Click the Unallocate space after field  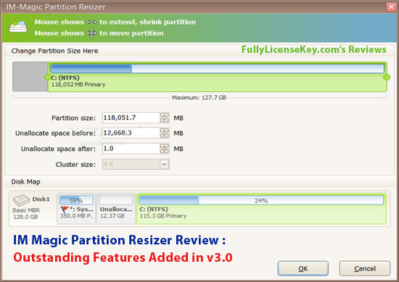pyautogui.click(x=131, y=149)
